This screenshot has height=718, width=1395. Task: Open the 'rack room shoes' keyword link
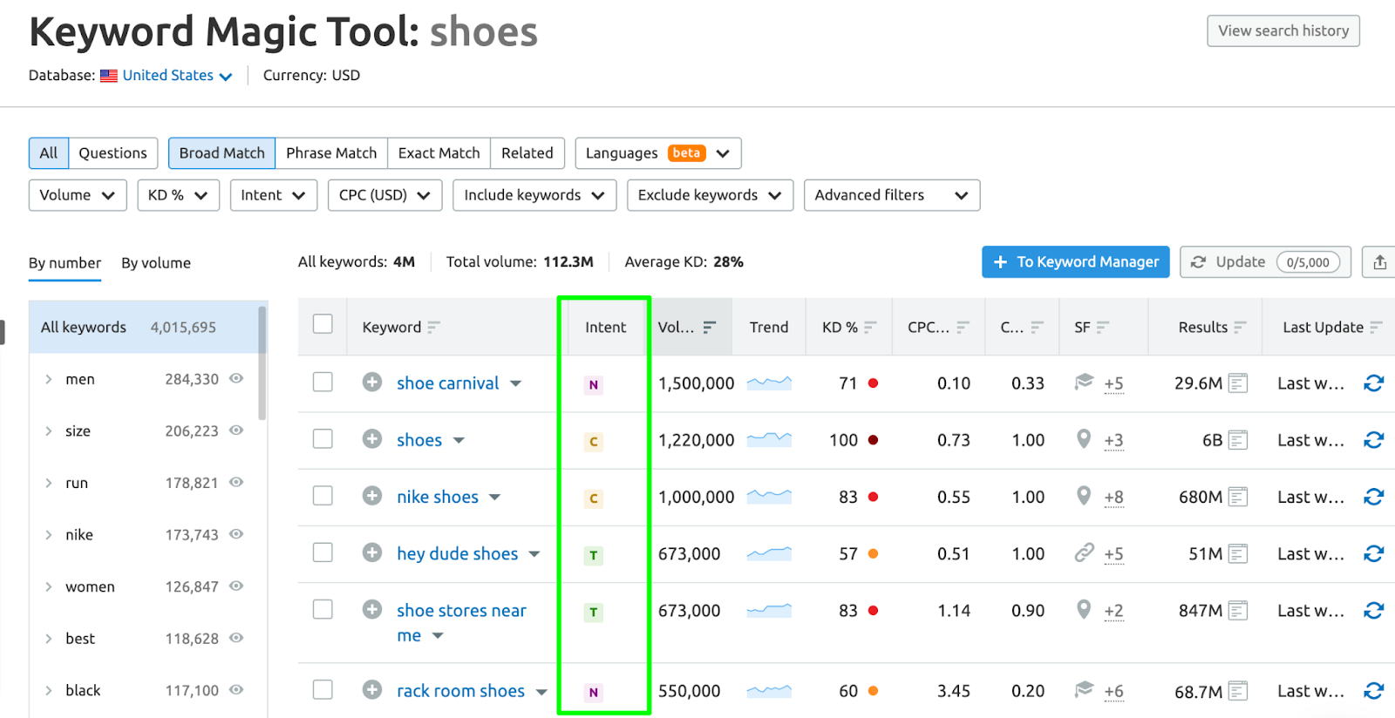460,691
